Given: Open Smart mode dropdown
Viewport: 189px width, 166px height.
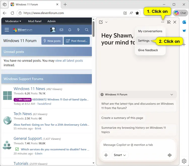Looking at the screenshot, I should [120, 155].
